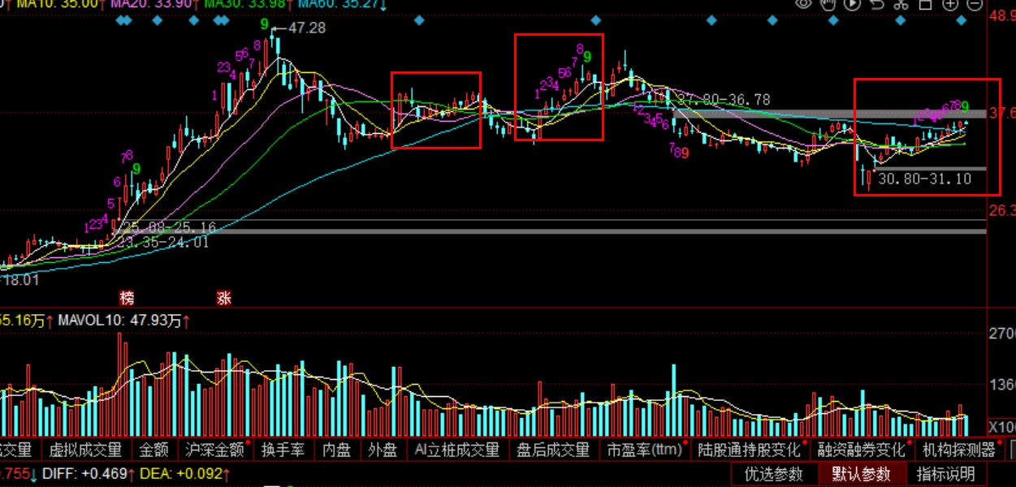Click the red 榜 marker on chart
This screenshot has width=1016, height=487.
click(x=127, y=298)
